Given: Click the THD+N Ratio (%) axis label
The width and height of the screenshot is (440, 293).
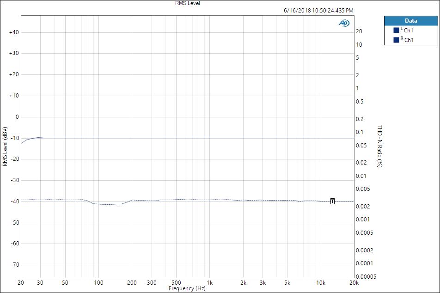Looking at the screenshot, I should [379, 146].
